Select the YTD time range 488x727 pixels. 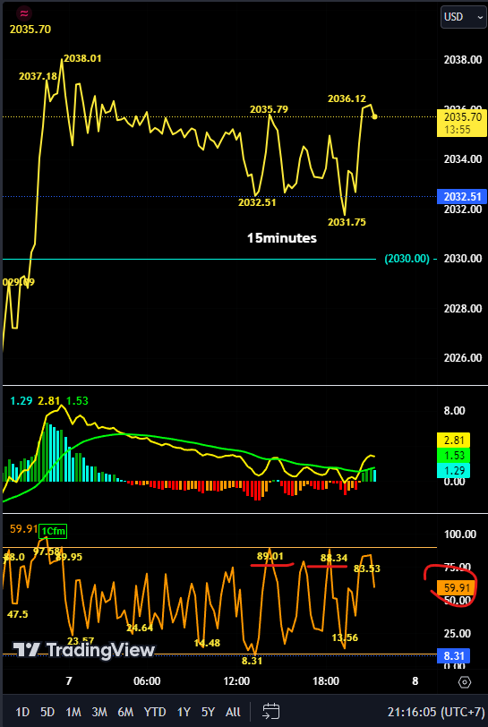[x=156, y=712]
